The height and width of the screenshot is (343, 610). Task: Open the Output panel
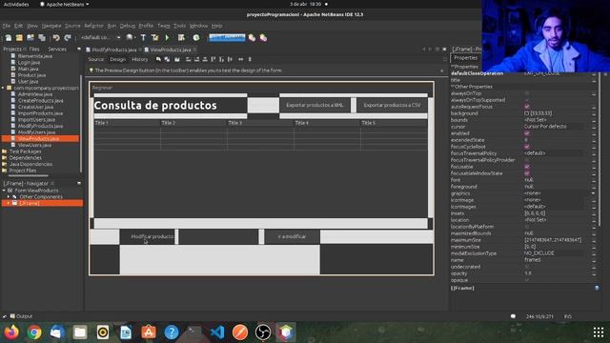21,316
